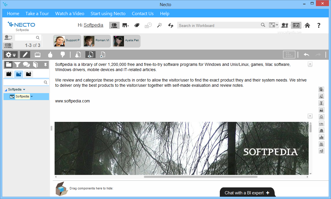Click the single user presence icon
Image resolution: width=331 pixels, height=199 pixels.
(8, 37)
